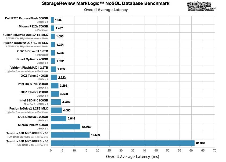Select the 'Dell R720 ExpressFlash 350GB' label
Image resolution: width=226 pixels, height=162 pixels.
point(27,18)
